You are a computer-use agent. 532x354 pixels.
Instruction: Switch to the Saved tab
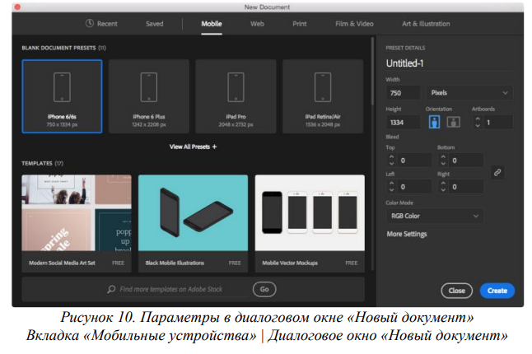[154, 24]
